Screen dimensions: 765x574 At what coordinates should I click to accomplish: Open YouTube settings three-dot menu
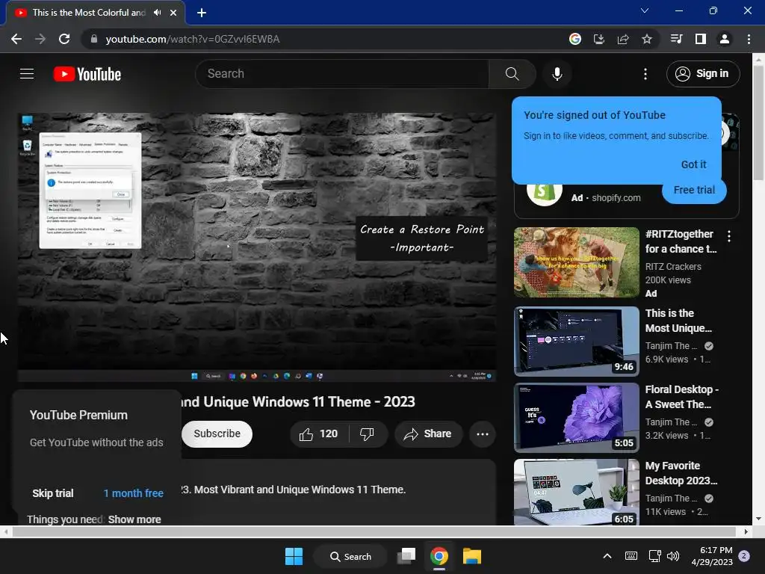(x=645, y=74)
